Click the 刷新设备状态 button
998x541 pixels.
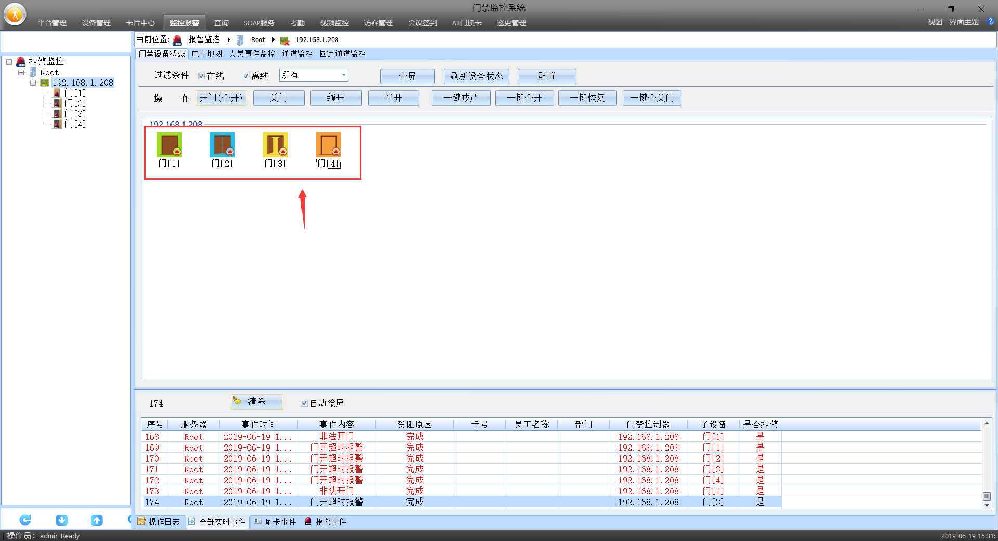point(476,76)
